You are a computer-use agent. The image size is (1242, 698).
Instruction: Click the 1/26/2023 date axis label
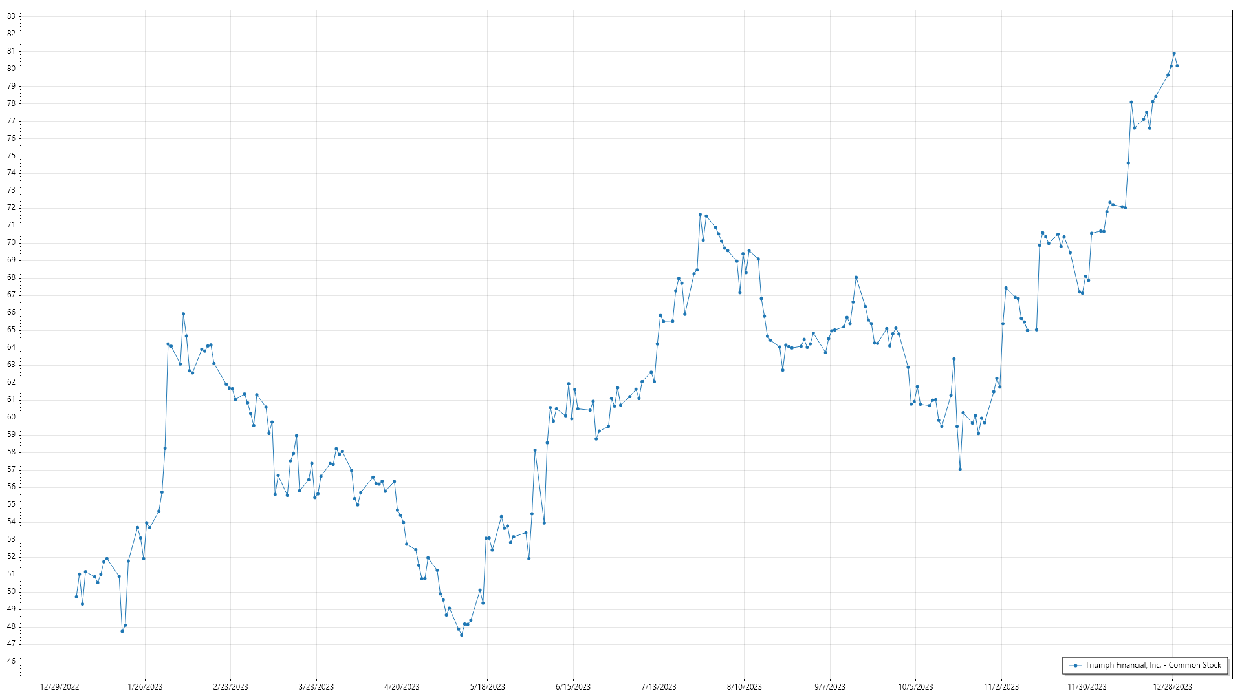145,687
